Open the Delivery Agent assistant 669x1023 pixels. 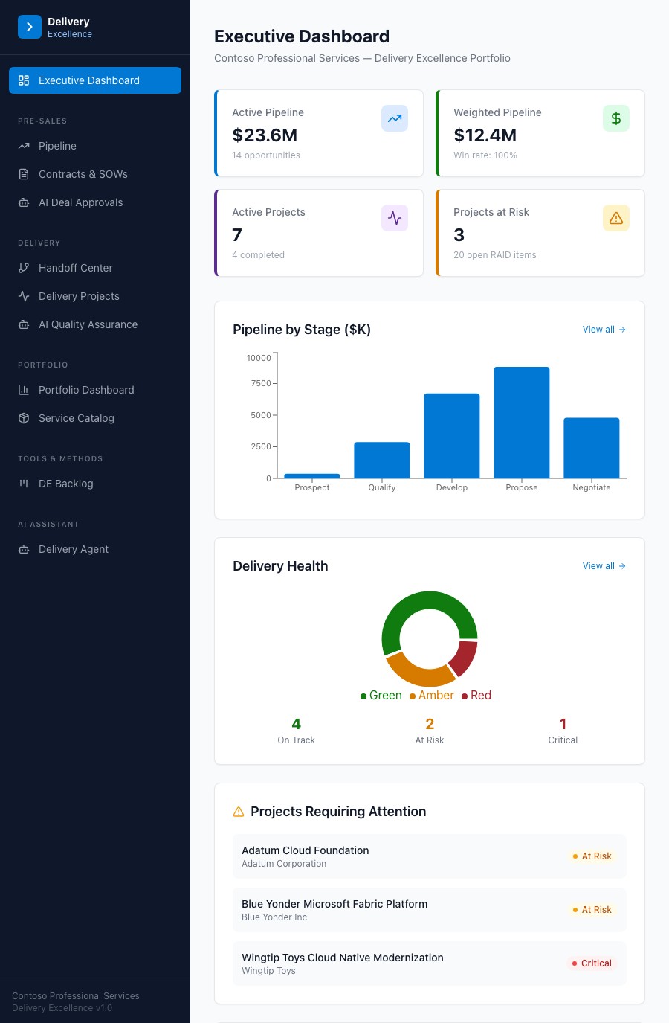point(95,549)
